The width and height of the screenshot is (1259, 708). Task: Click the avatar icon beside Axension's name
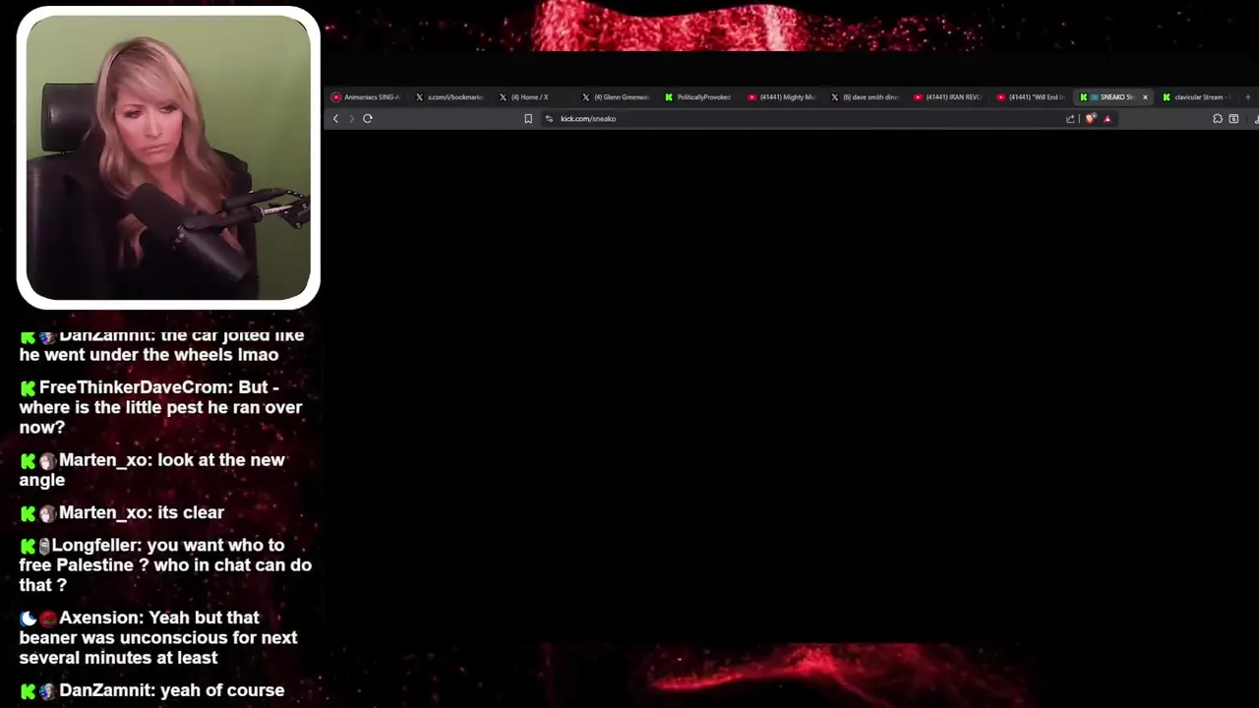coord(47,619)
